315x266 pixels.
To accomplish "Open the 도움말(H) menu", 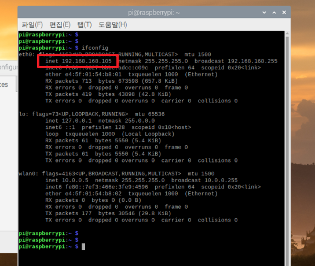I will 112,25.
